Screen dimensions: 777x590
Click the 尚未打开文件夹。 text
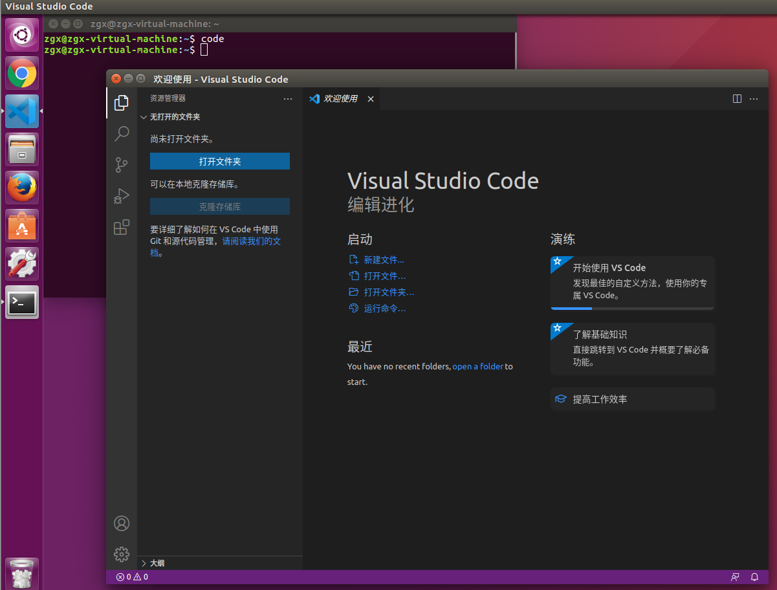coord(182,139)
